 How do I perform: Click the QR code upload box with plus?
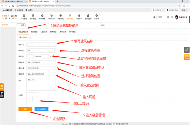click(32, 99)
